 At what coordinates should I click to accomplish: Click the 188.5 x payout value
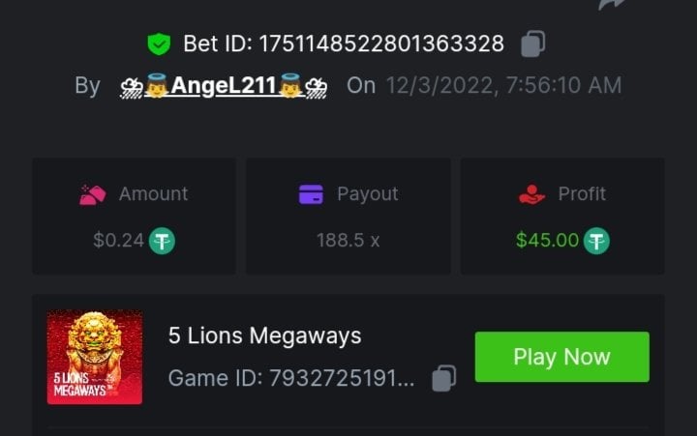point(348,240)
